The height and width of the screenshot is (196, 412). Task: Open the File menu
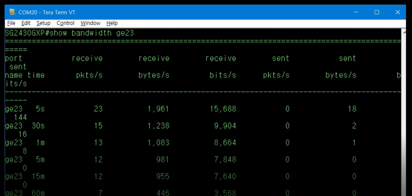pos(11,23)
